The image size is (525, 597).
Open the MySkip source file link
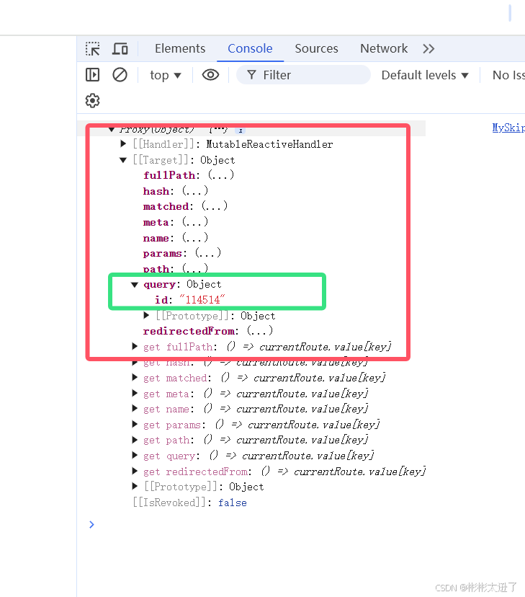[x=508, y=128]
